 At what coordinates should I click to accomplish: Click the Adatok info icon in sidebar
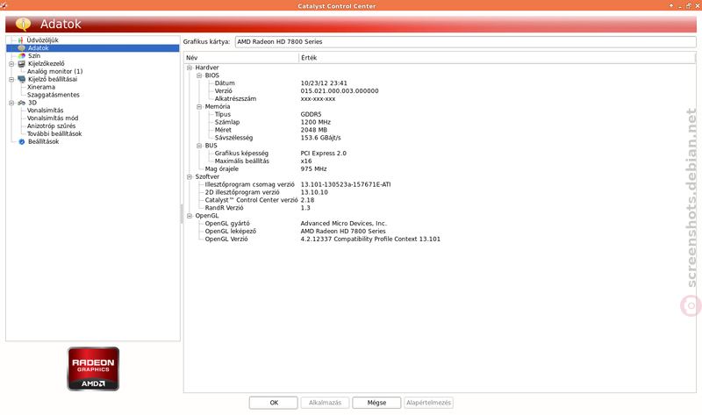21,48
